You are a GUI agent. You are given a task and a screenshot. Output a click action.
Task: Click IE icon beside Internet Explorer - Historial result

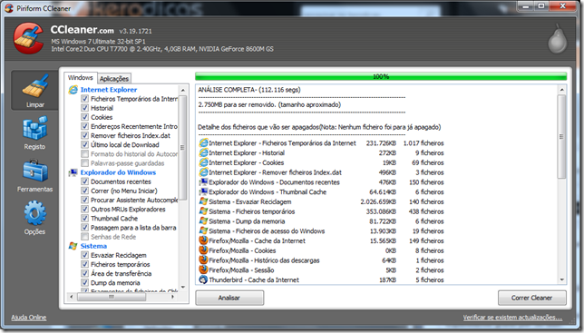coord(203,152)
